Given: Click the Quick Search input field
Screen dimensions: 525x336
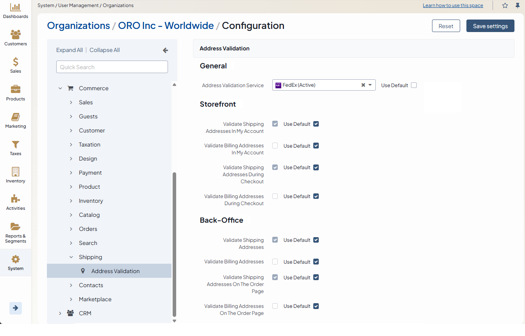Looking at the screenshot, I should coord(112,67).
